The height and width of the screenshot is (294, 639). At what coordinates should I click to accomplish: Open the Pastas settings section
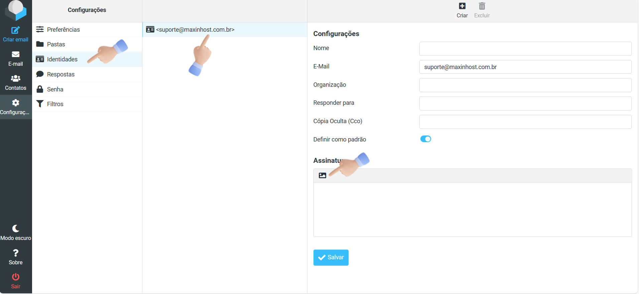[x=56, y=44]
